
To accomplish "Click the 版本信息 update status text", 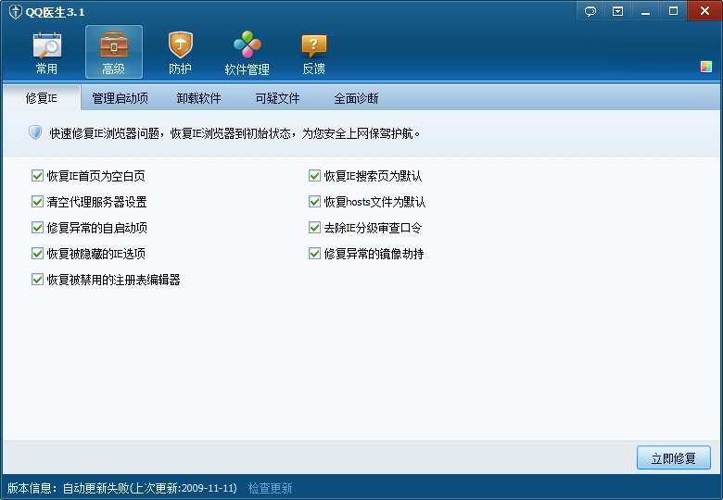I will (x=122, y=488).
